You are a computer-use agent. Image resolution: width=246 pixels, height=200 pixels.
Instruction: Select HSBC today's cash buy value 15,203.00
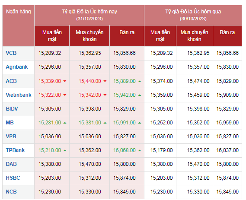50,178
